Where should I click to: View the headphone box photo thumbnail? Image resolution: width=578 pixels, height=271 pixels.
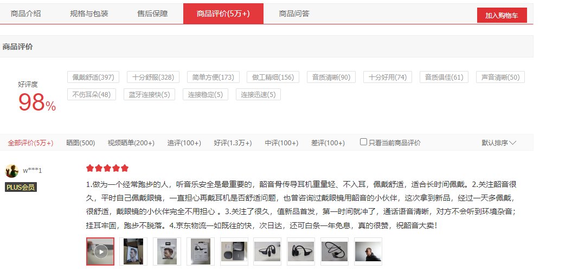coord(201,251)
